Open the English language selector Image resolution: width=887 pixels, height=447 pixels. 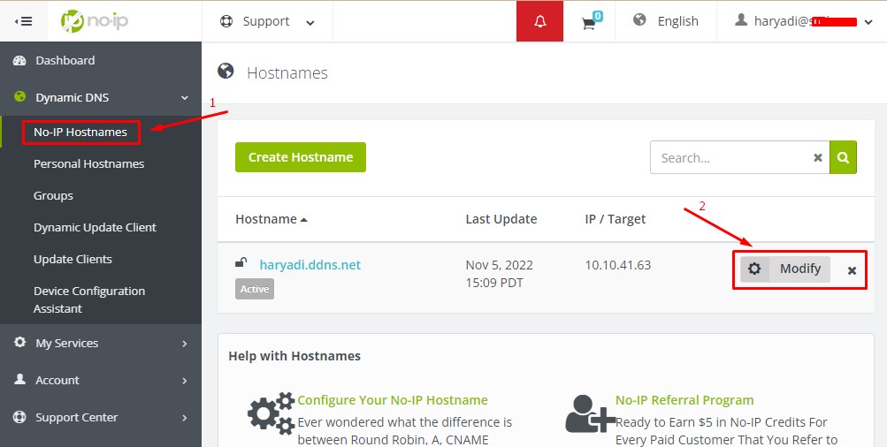666,21
